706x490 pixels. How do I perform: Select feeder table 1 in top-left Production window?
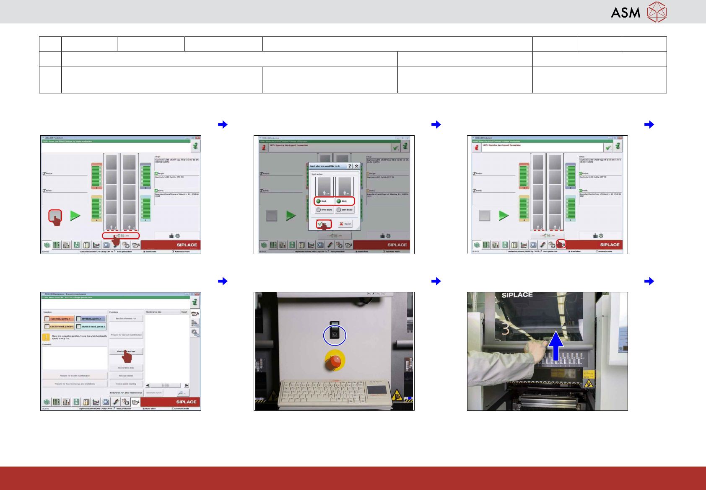(145, 208)
